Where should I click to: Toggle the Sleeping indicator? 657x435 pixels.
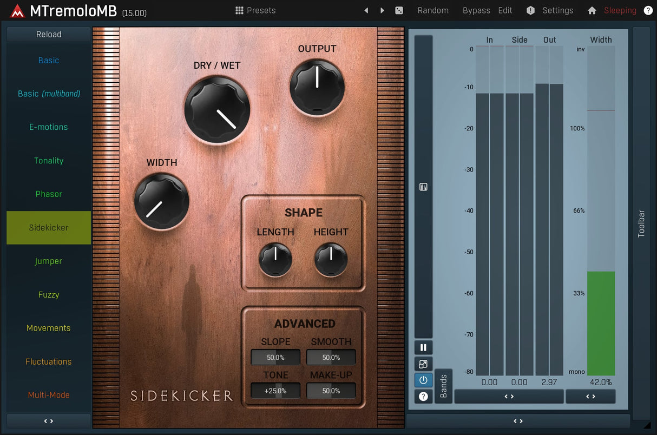click(x=620, y=11)
